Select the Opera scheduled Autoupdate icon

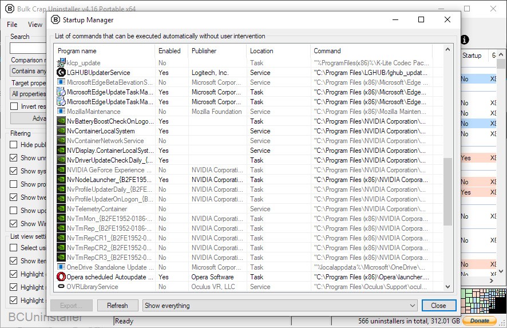click(x=61, y=277)
